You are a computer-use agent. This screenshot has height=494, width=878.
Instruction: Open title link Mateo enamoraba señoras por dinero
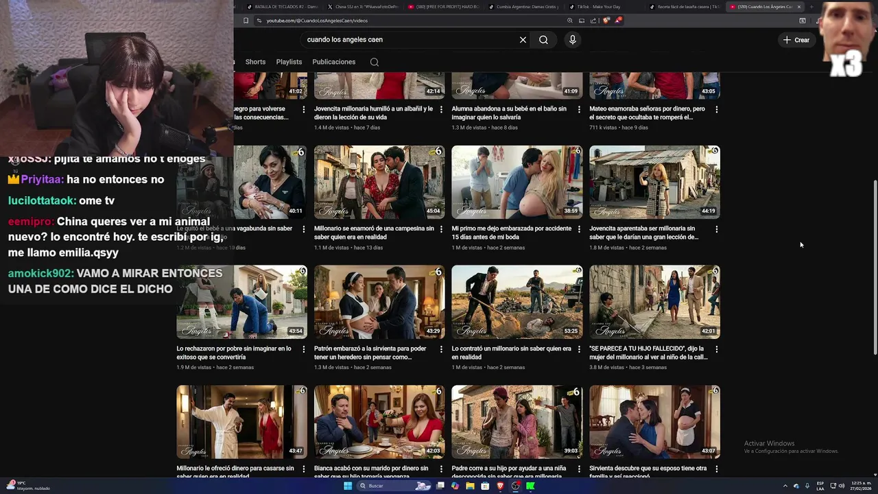647,113
